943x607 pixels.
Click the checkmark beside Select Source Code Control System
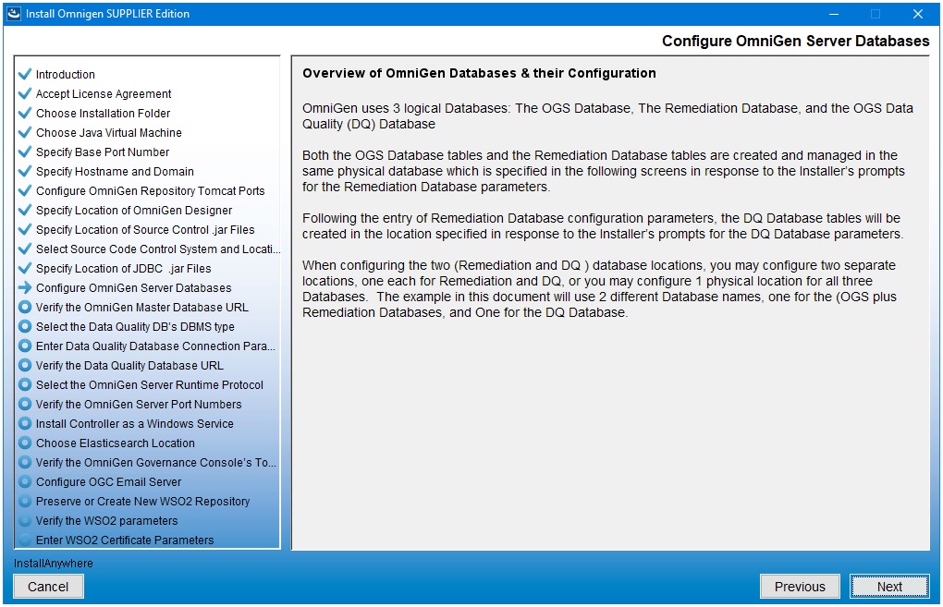pyautogui.click(x=25, y=249)
